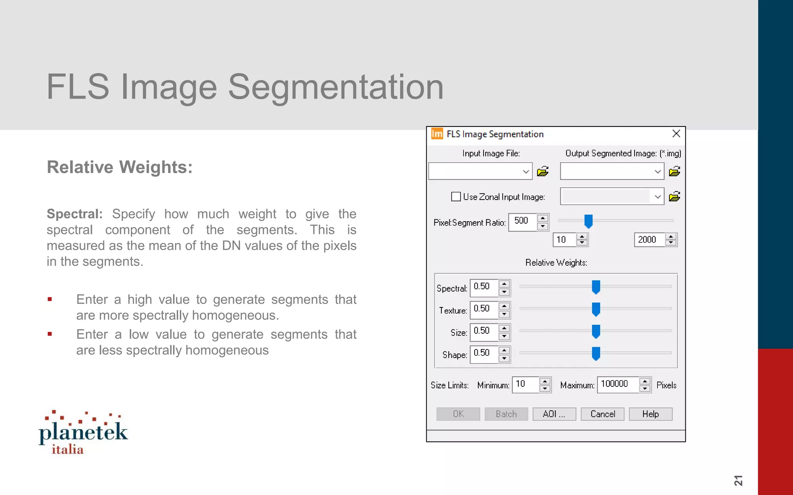The height and width of the screenshot is (495, 793).
Task: Click the Size weight value field
Action: pyautogui.click(x=484, y=331)
